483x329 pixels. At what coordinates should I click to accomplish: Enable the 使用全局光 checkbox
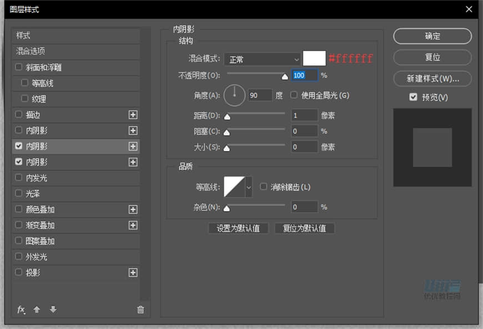(x=293, y=95)
